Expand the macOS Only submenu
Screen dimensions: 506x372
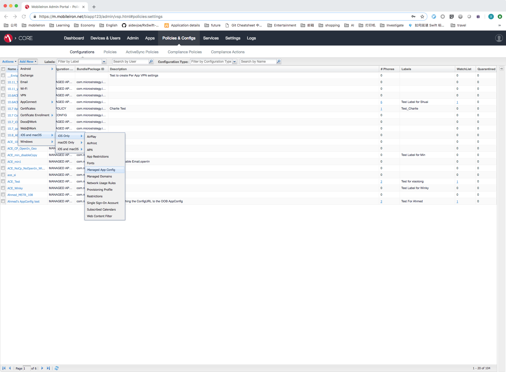tap(70, 142)
